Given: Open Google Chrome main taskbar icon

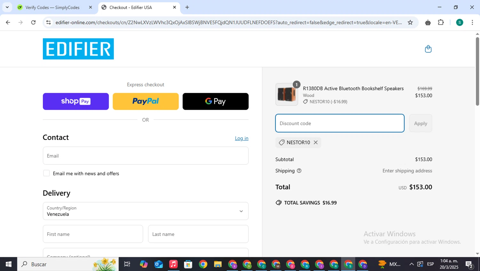Looking at the screenshot, I should pyautogui.click(x=203, y=264).
